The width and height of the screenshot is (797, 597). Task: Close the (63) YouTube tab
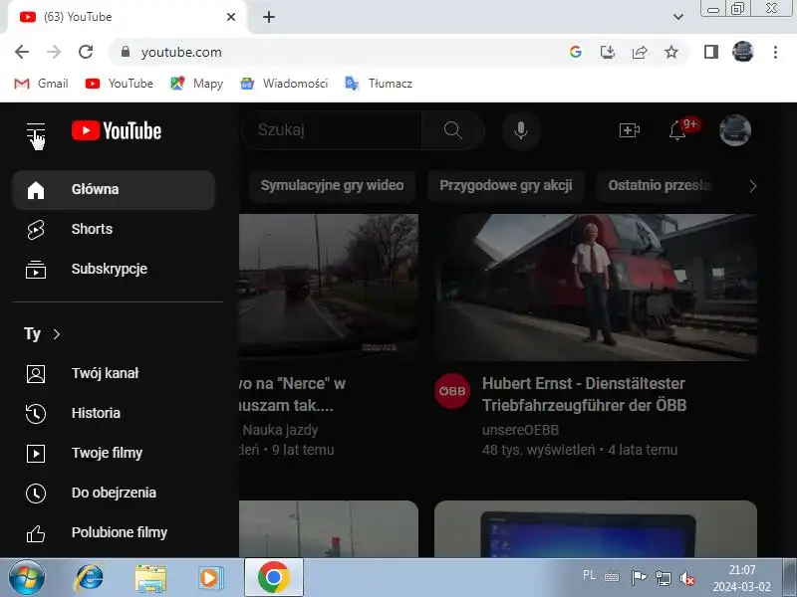click(231, 17)
